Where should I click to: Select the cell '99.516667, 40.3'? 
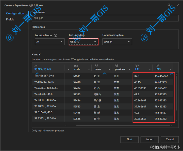click(x=43, y=112)
